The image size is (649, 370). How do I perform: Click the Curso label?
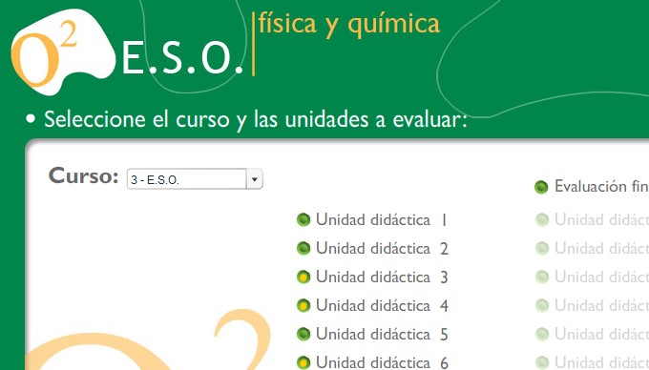point(84,175)
